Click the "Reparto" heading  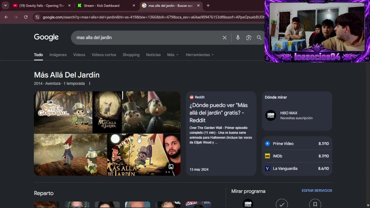click(x=44, y=193)
